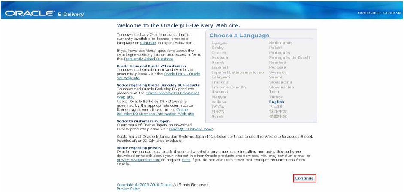Click the 'here' register link
This screenshot has height=192, width=404.
(186, 160)
